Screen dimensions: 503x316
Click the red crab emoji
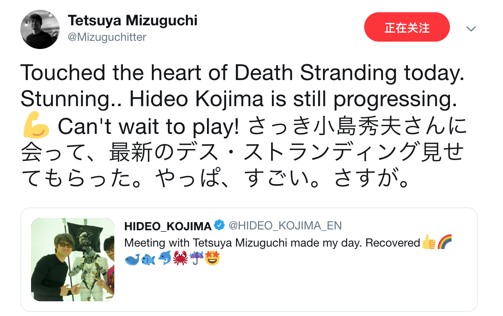[x=180, y=259]
